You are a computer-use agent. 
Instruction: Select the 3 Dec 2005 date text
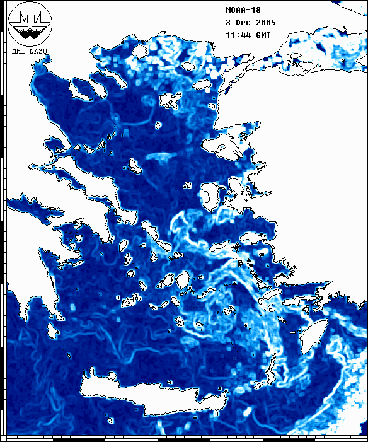point(251,23)
